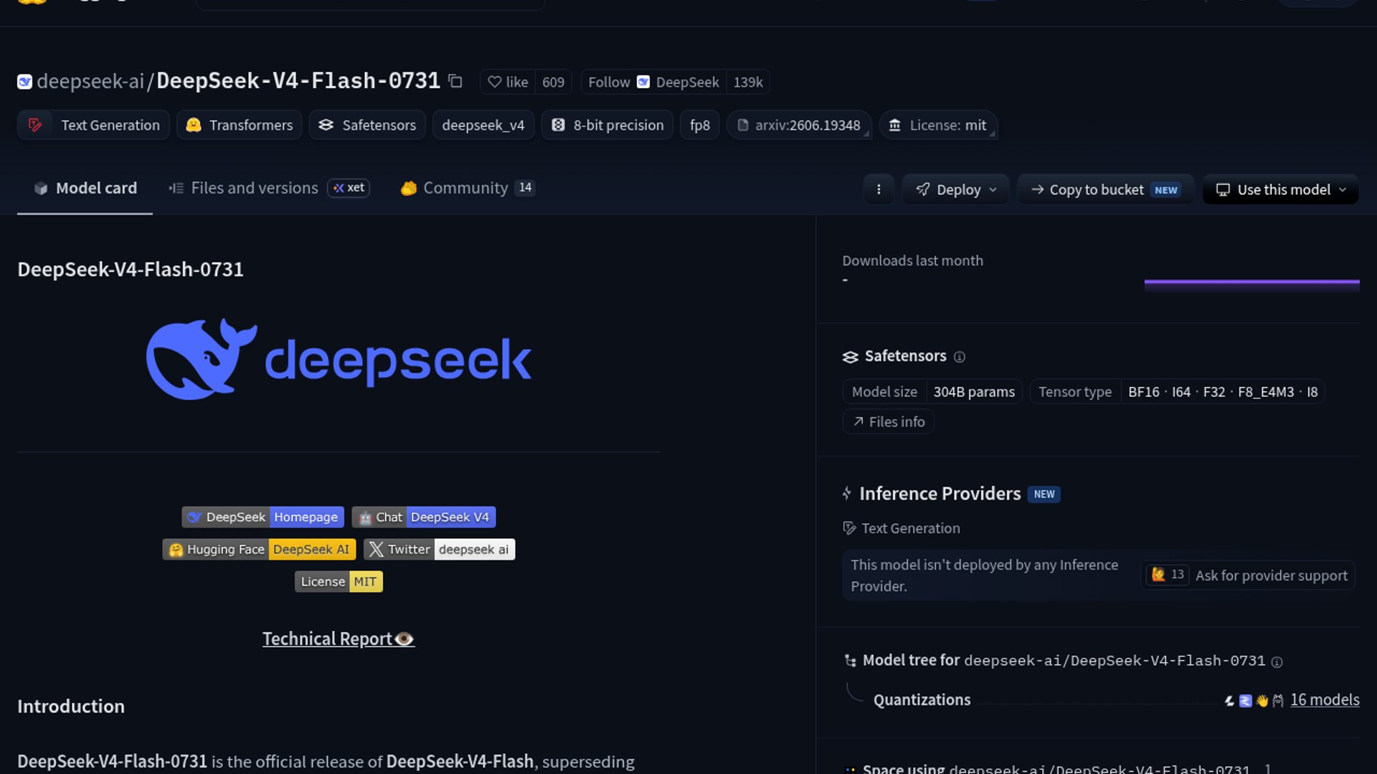Click the 8-bit precision dice icon
This screenshot has height=774, width=1377.
(x=558, y=125)
